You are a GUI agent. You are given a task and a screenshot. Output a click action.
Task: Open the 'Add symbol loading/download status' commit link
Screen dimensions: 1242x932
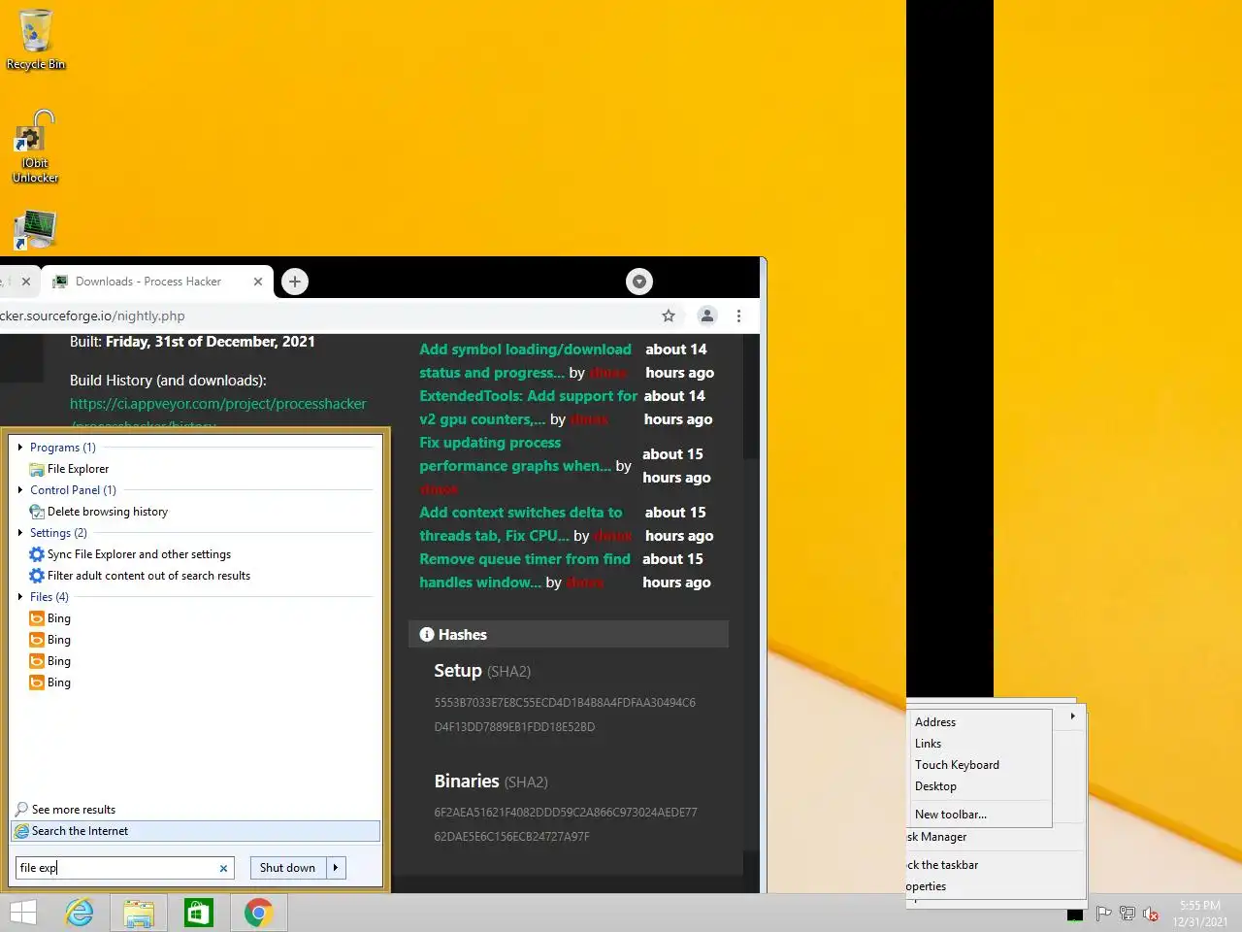(x=525, y=361)
